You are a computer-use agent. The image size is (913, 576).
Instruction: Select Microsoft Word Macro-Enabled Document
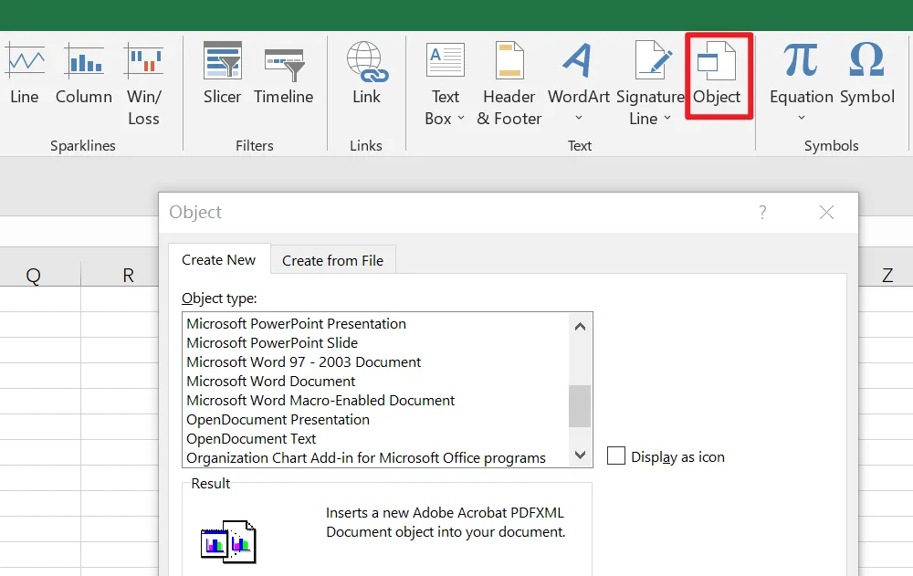coord(320,401)
